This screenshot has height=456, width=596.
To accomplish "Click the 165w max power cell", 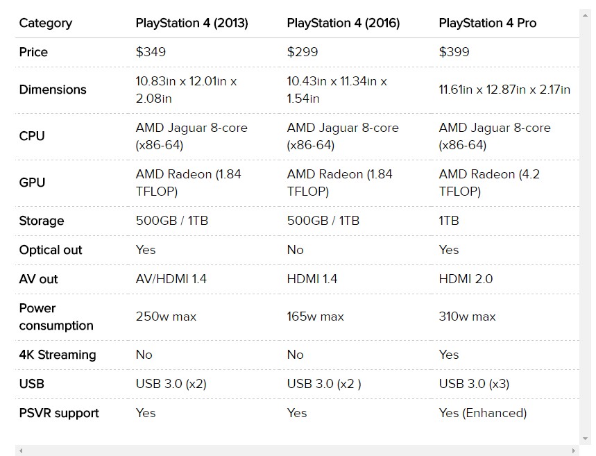I will 315,316.
